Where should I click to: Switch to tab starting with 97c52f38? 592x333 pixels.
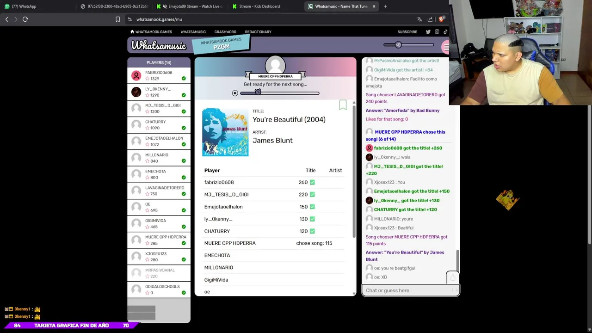click(x=114, y=6)
